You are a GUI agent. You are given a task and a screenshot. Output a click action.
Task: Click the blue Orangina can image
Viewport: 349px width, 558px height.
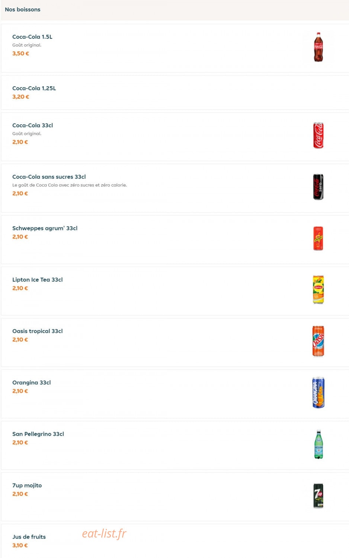click(x=318, y=392)
